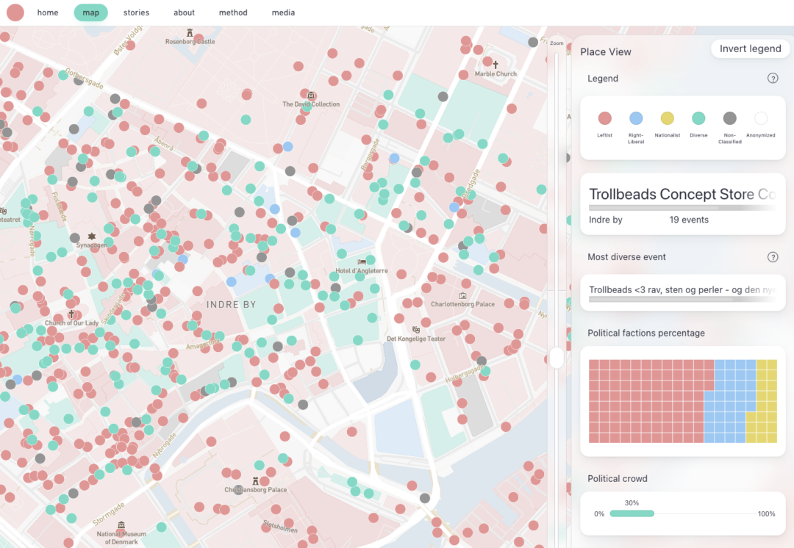Viewport: 794px width, 548px height.
Task: Open the method page
Action: 233,12
